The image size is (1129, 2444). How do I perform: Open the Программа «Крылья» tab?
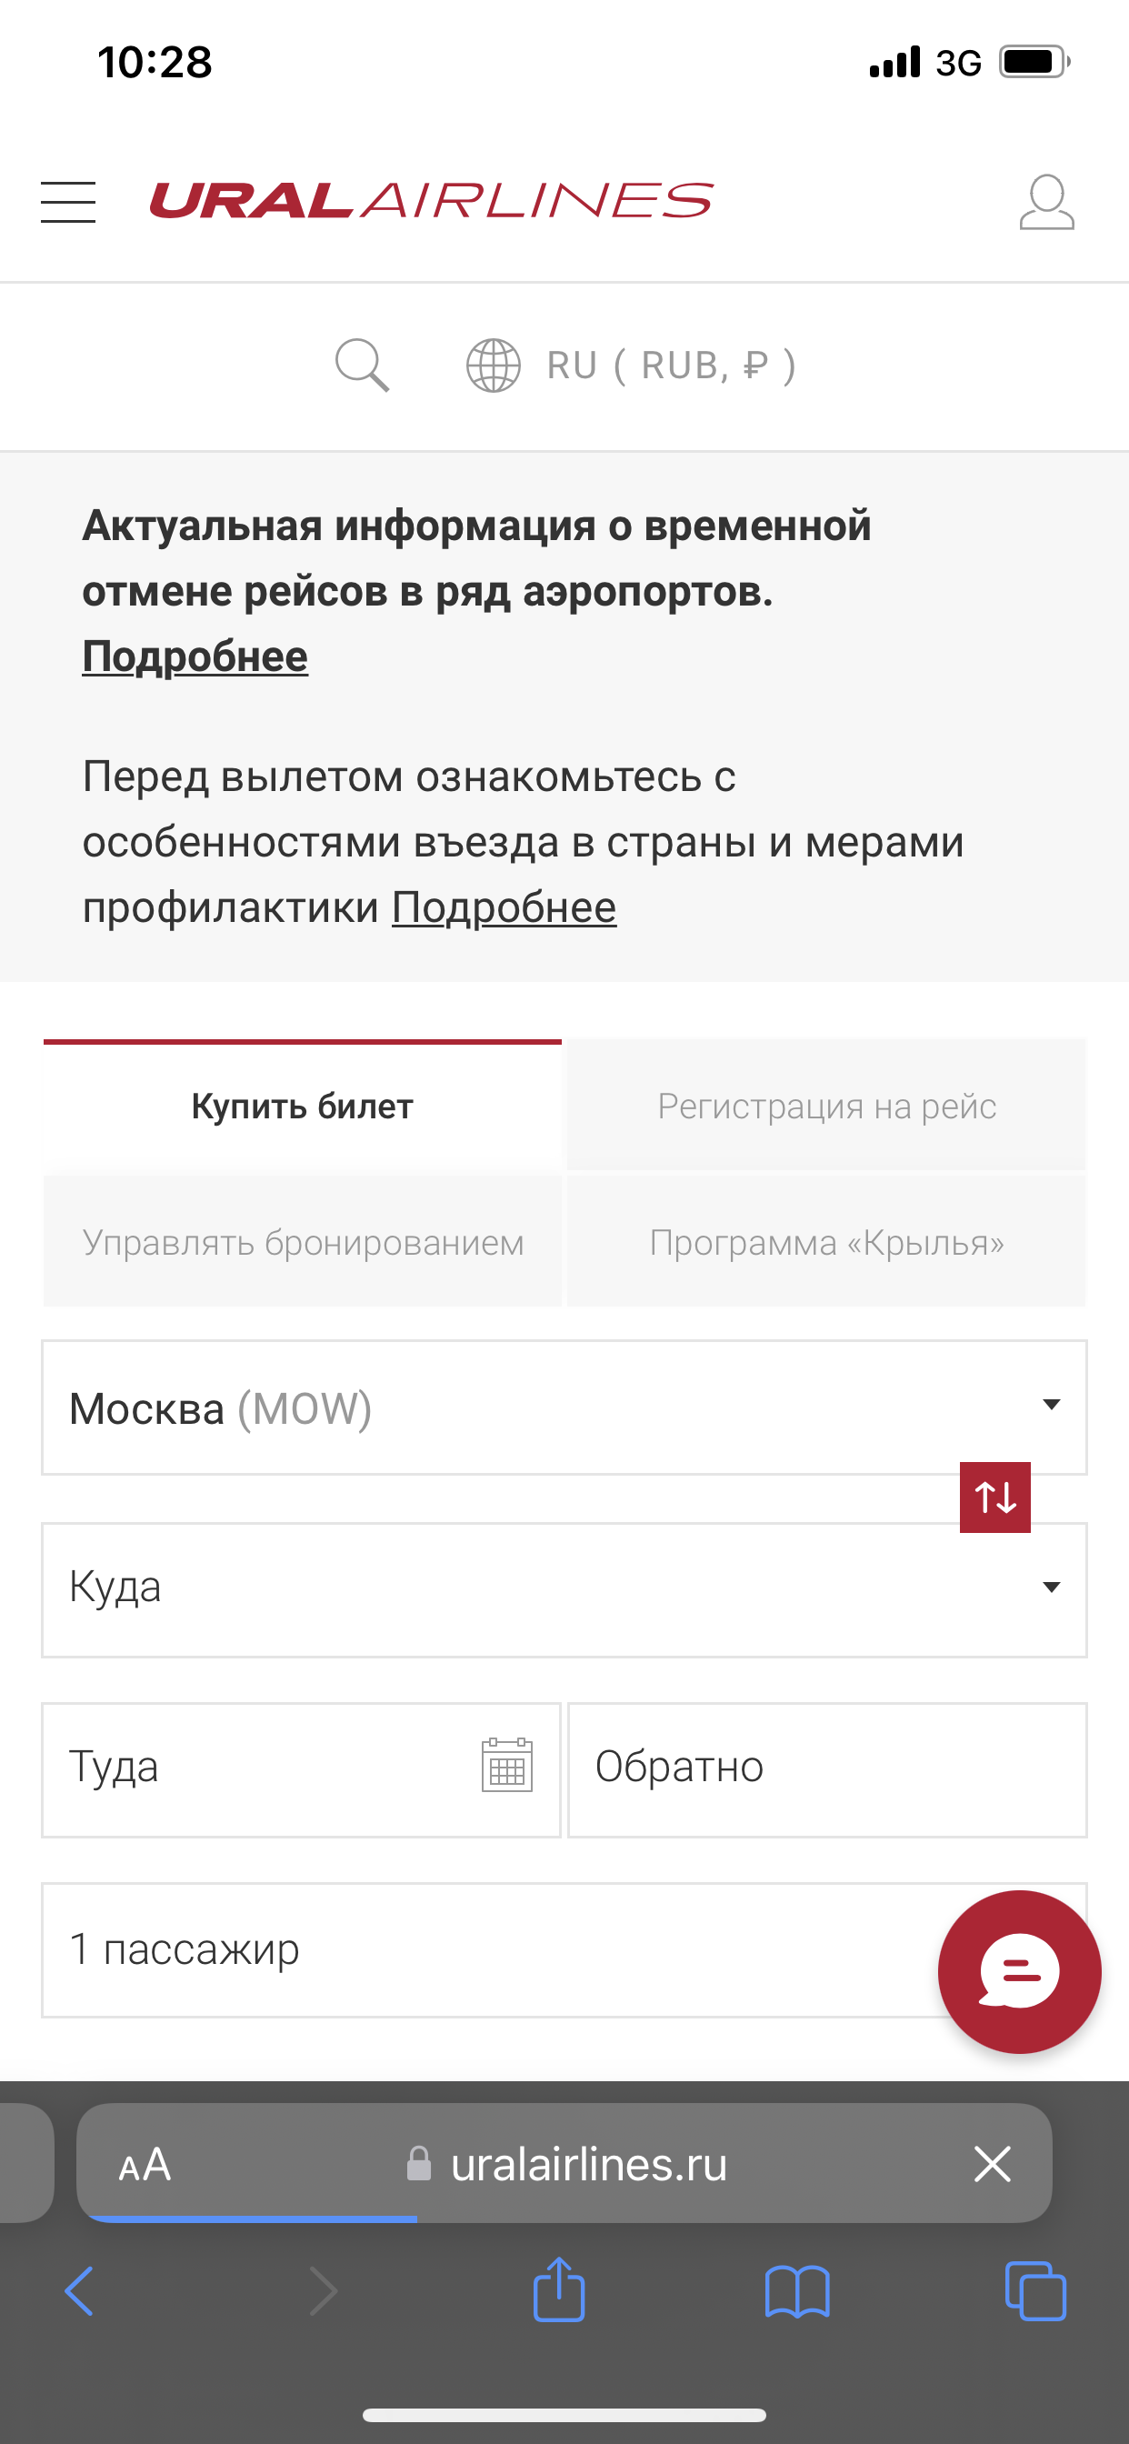point(826,1242)
